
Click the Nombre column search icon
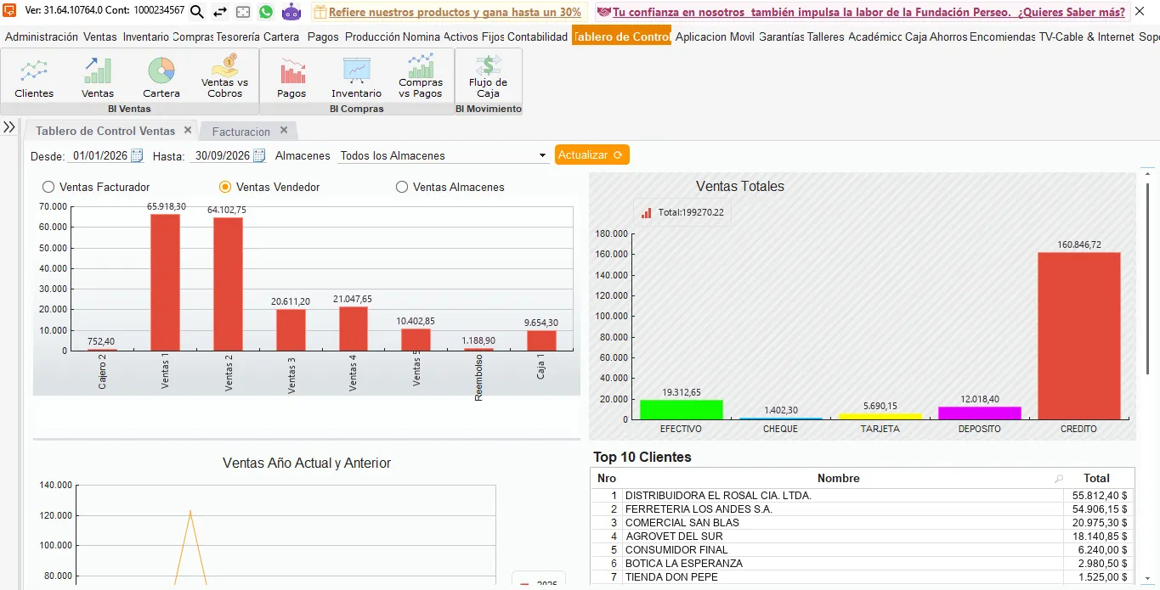click(1059, 479)
